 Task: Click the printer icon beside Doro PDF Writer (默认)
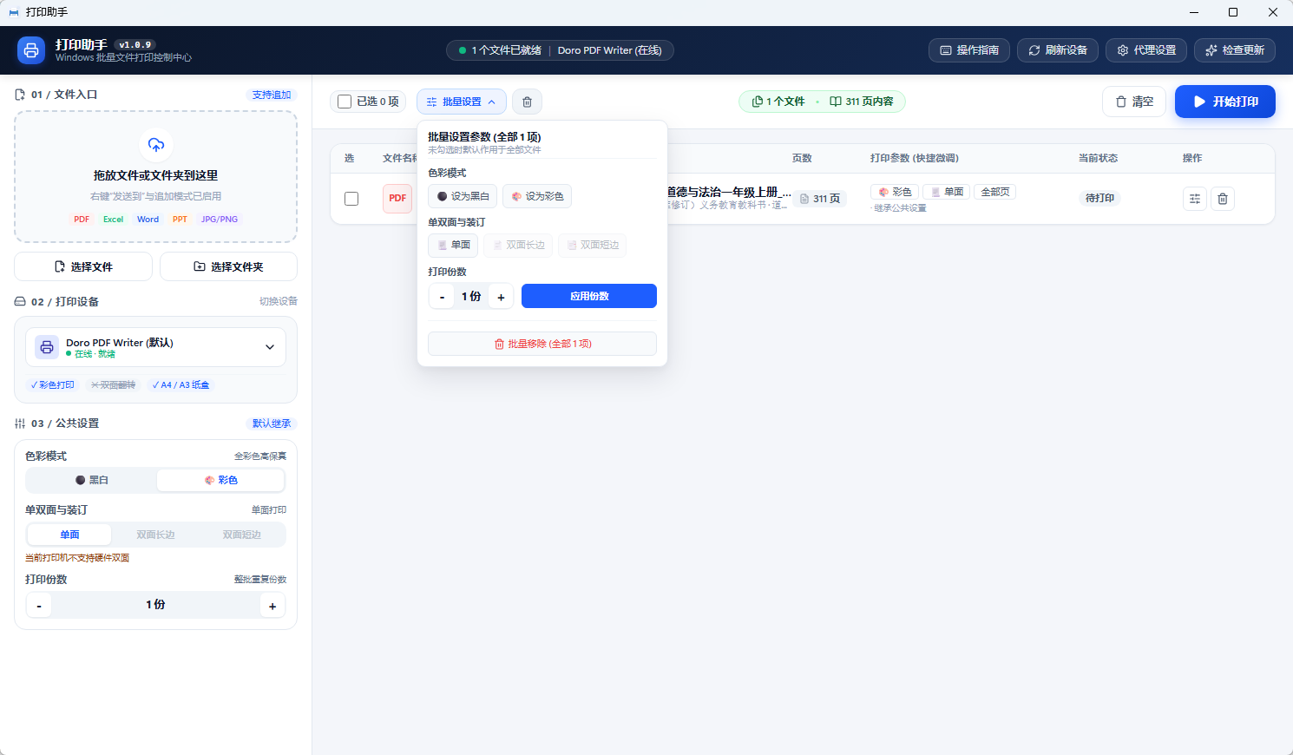47,347
